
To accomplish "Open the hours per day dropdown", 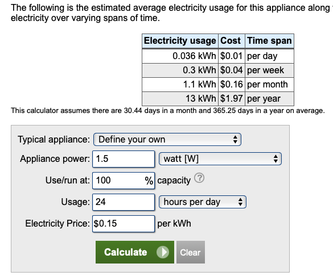I will [x=203, y=202].
